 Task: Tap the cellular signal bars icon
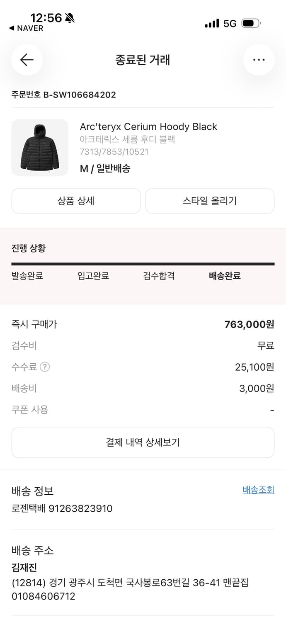point(212,24)
